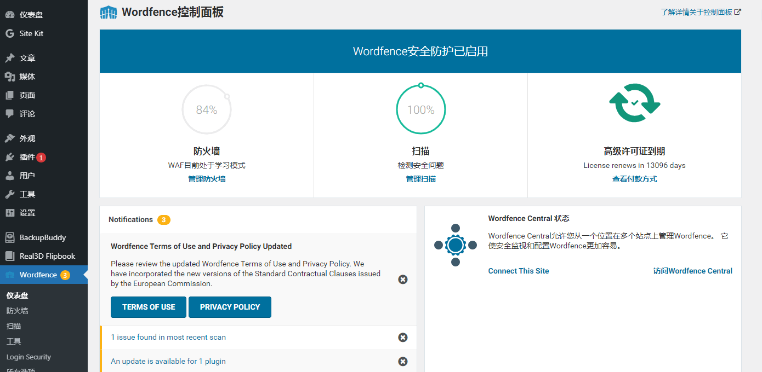
Task: Click the firewall 84% status circle
Action: pyautogui.click(x=207, y=109)
